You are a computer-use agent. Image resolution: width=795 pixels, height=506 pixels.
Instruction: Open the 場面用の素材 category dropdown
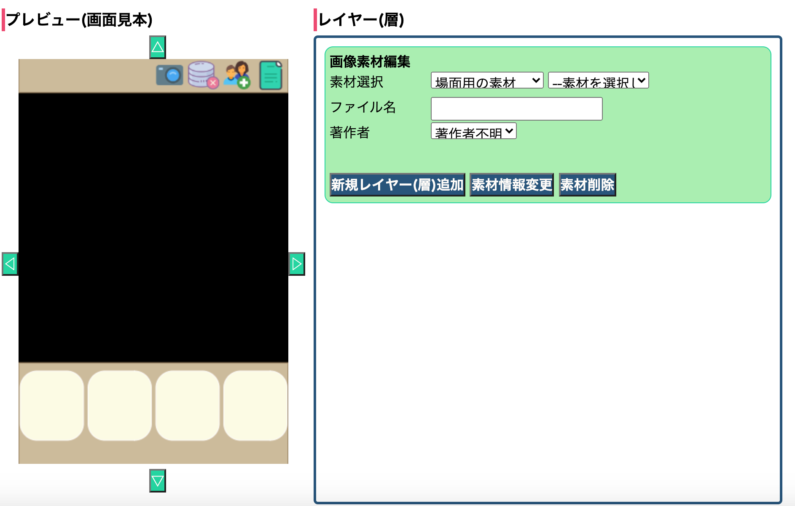pos(487,81)
